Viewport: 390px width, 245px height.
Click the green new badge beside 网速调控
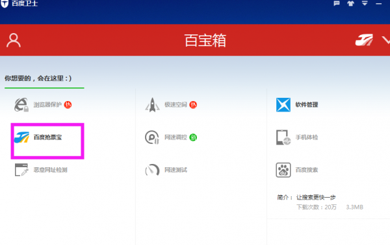pos(193,137)
